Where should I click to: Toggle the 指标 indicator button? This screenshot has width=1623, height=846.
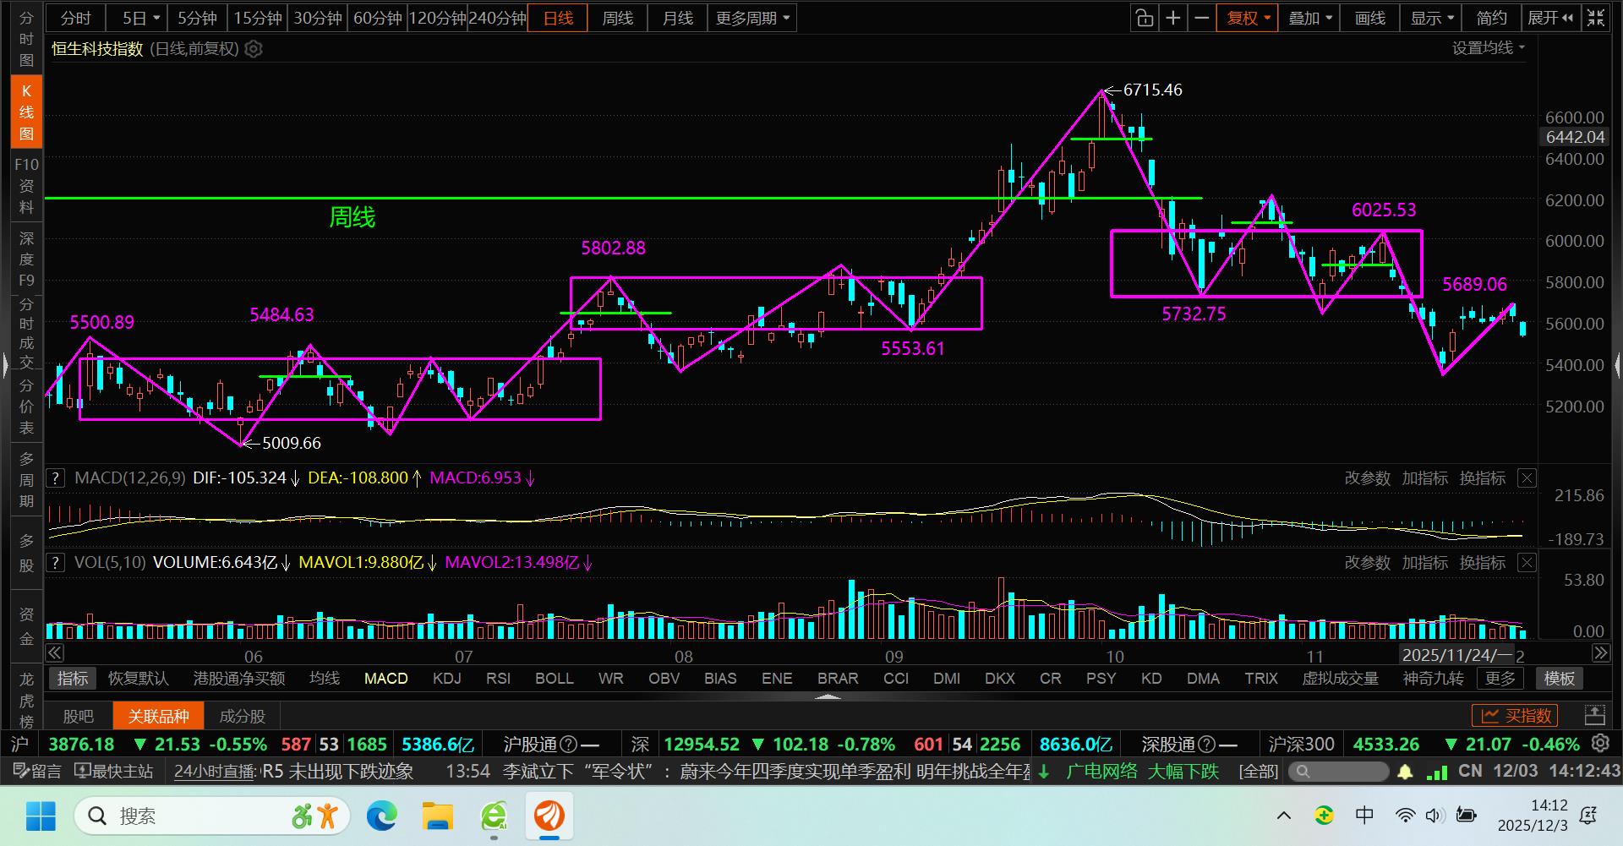click(73, 679)
